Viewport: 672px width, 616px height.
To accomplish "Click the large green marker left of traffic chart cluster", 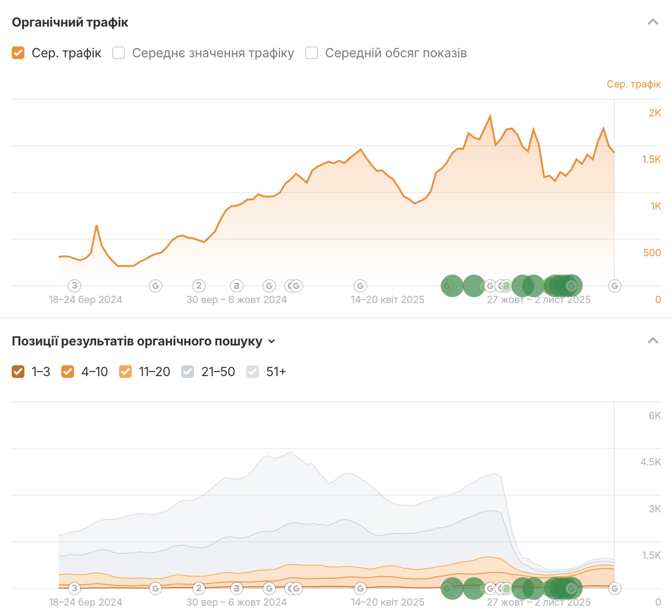I will (452, 285).
